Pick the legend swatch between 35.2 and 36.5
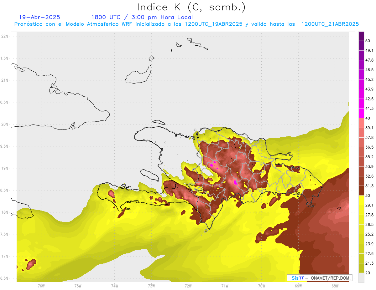This screenshot has width=376, height=290. pos(362,152)
